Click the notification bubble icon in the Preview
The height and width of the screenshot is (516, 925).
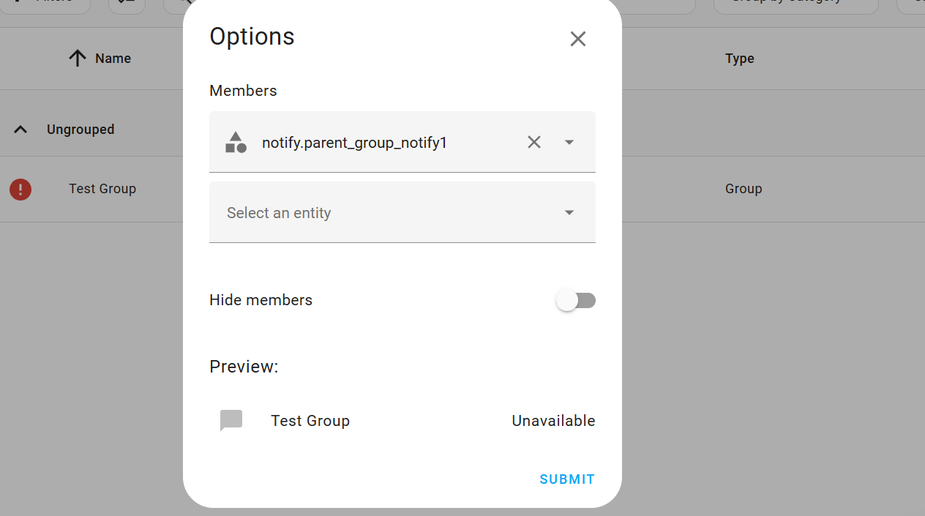(x=231, y=420)
